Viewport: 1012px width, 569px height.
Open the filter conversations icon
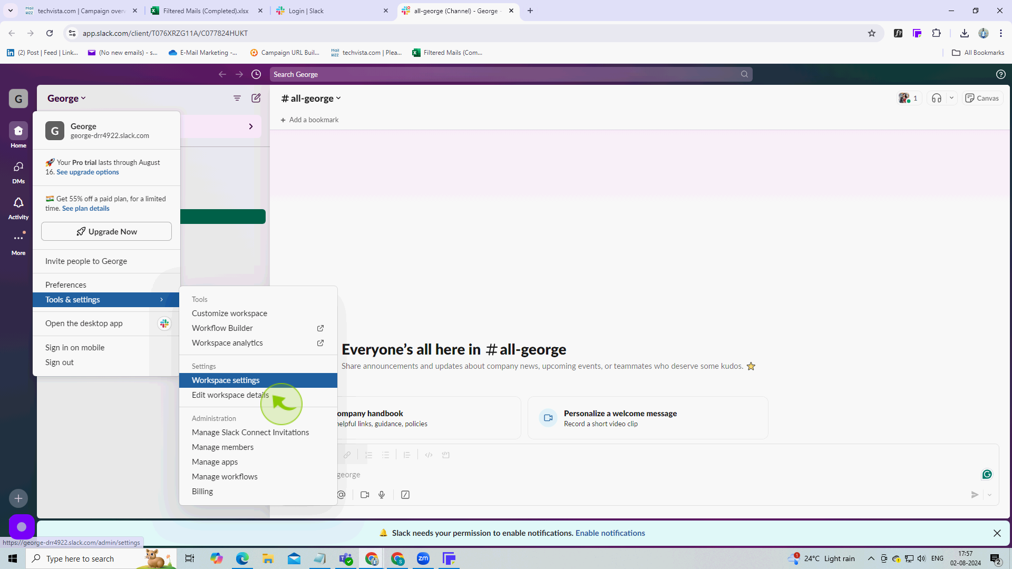tap(237, 99)
